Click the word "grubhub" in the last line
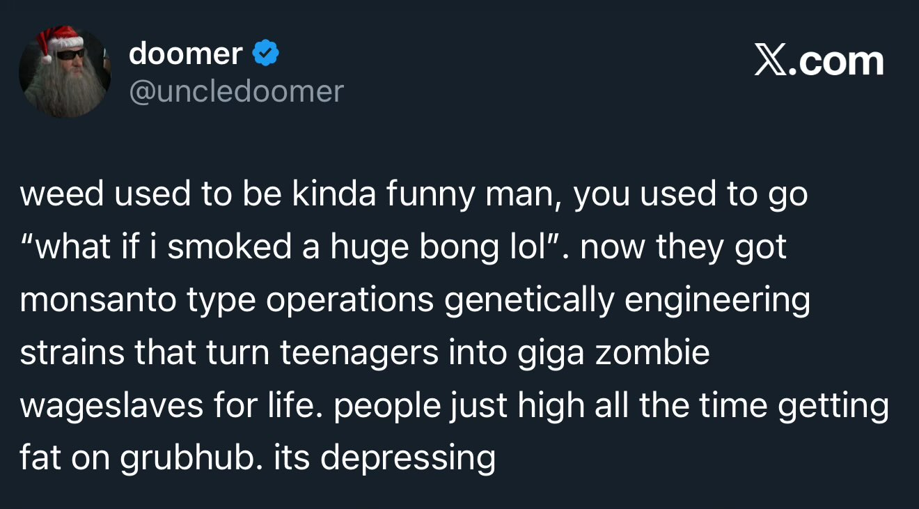 coord(191,458)
